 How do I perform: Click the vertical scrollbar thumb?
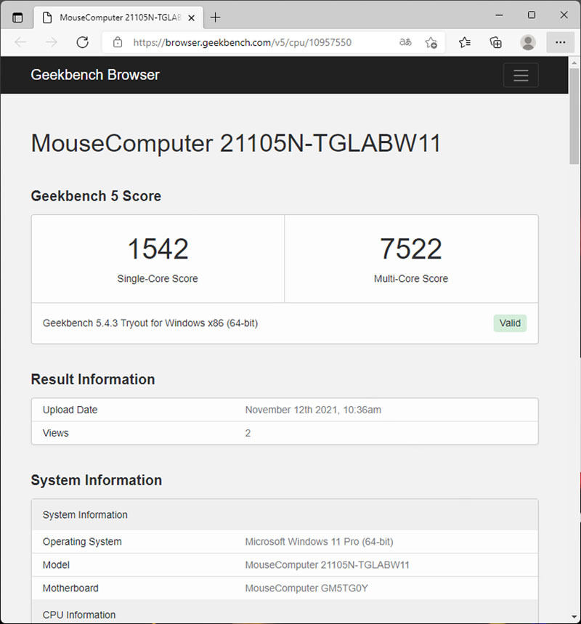click(574, 116)
